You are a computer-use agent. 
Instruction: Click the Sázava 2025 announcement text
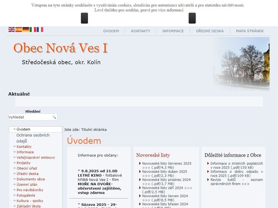click(x=98, y=205)
